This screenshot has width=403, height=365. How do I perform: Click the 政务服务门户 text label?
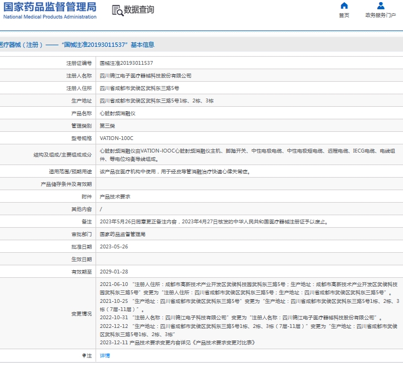click(381, 15)
